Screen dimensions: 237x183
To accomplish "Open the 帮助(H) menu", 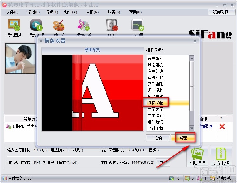I will [x=135, y=12].
